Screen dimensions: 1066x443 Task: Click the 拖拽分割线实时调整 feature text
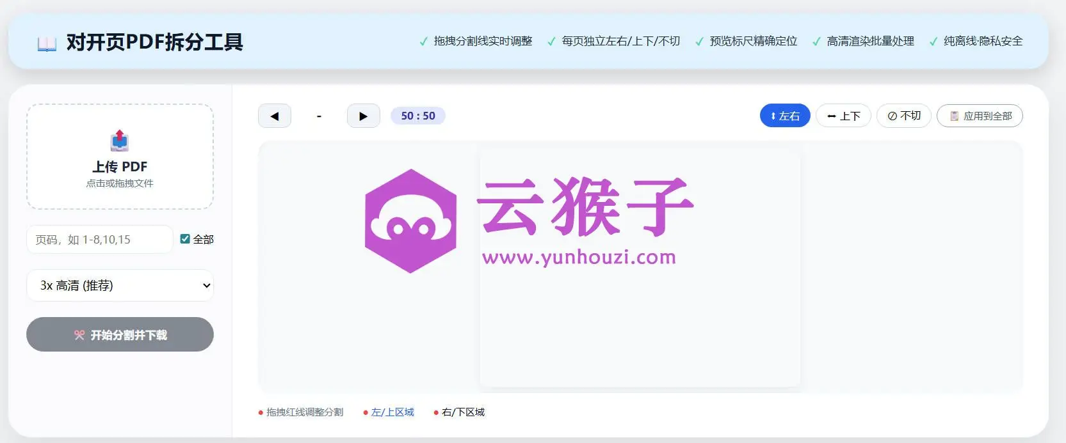click(x=483, y=41)
